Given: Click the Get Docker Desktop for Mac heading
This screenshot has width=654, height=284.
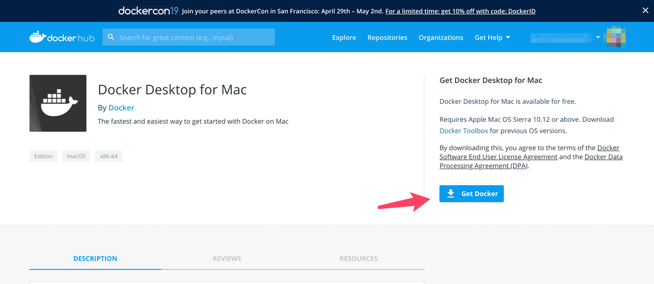Looking at the screenshot, I should point(491,81).
